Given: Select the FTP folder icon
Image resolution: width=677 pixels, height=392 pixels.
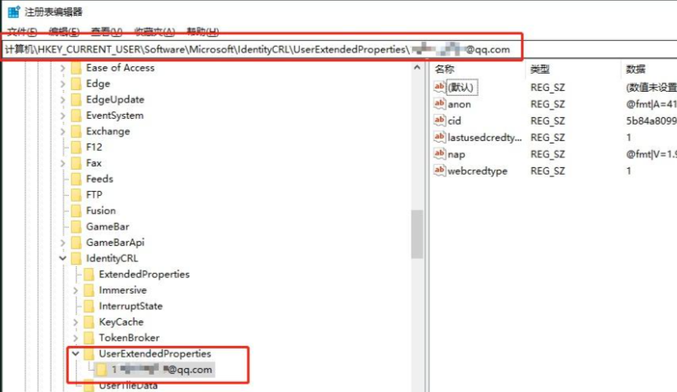Looking at the screenshot, I should 76,195.
